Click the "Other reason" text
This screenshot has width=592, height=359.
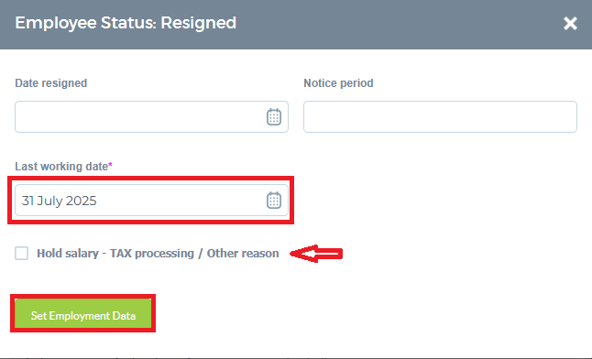[x=243, y=254]
